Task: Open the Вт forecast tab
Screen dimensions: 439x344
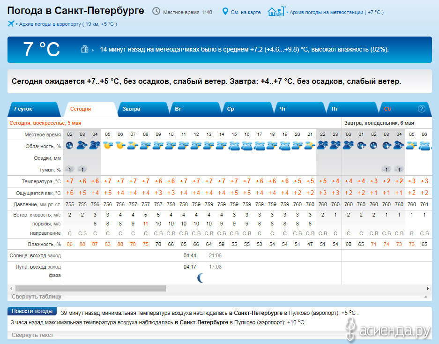Action: click(x=195, y=109)
